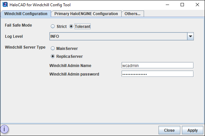Image resolution: width=205 pixels, height=136 pixels.
Task: Focus the Windchill Admin password field
Action: [157, 74]
